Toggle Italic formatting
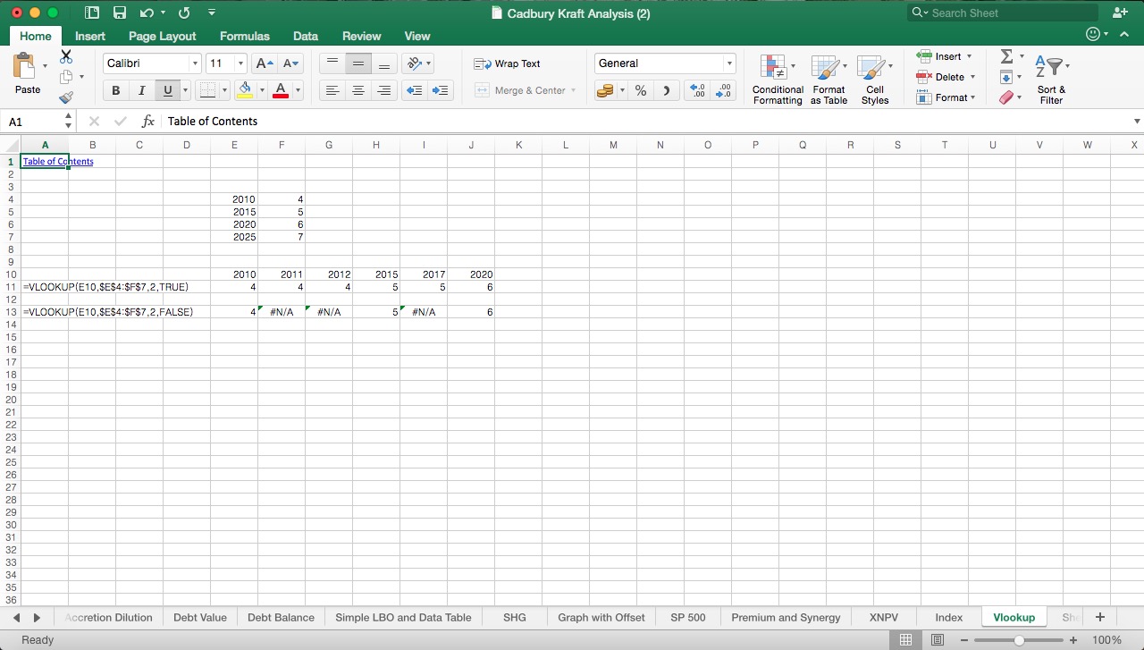This screenshot has width=1144, height=650. [x=141, y=90]
